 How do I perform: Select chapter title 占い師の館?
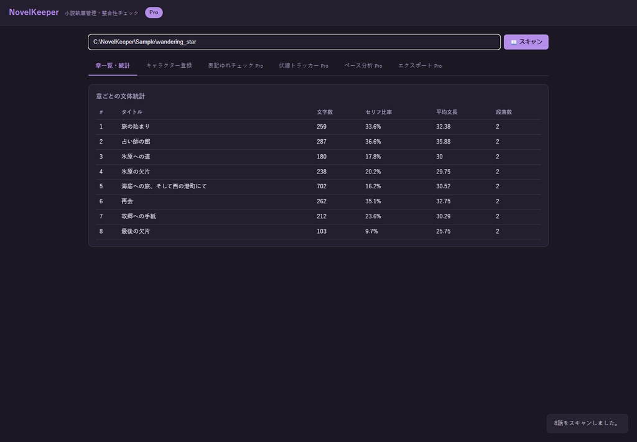coord(136,142)
